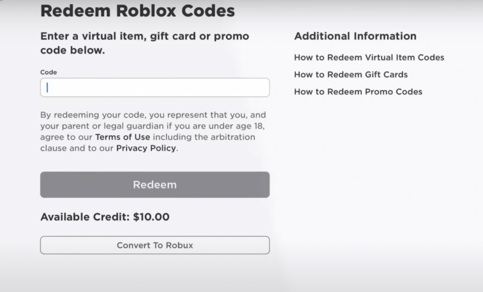The width and height of the screenshot is (483, 292).
Task: Click Privacy Policy in the agreement text
Action: (145, 148)
